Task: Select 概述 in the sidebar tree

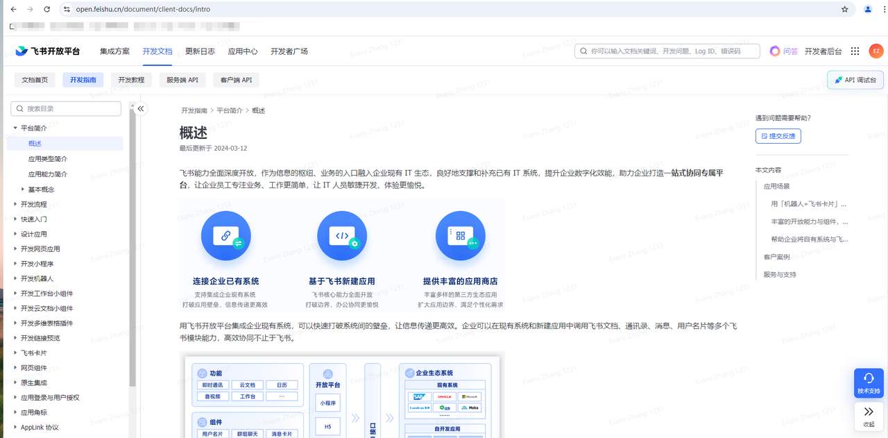Action: pos(35,144)
